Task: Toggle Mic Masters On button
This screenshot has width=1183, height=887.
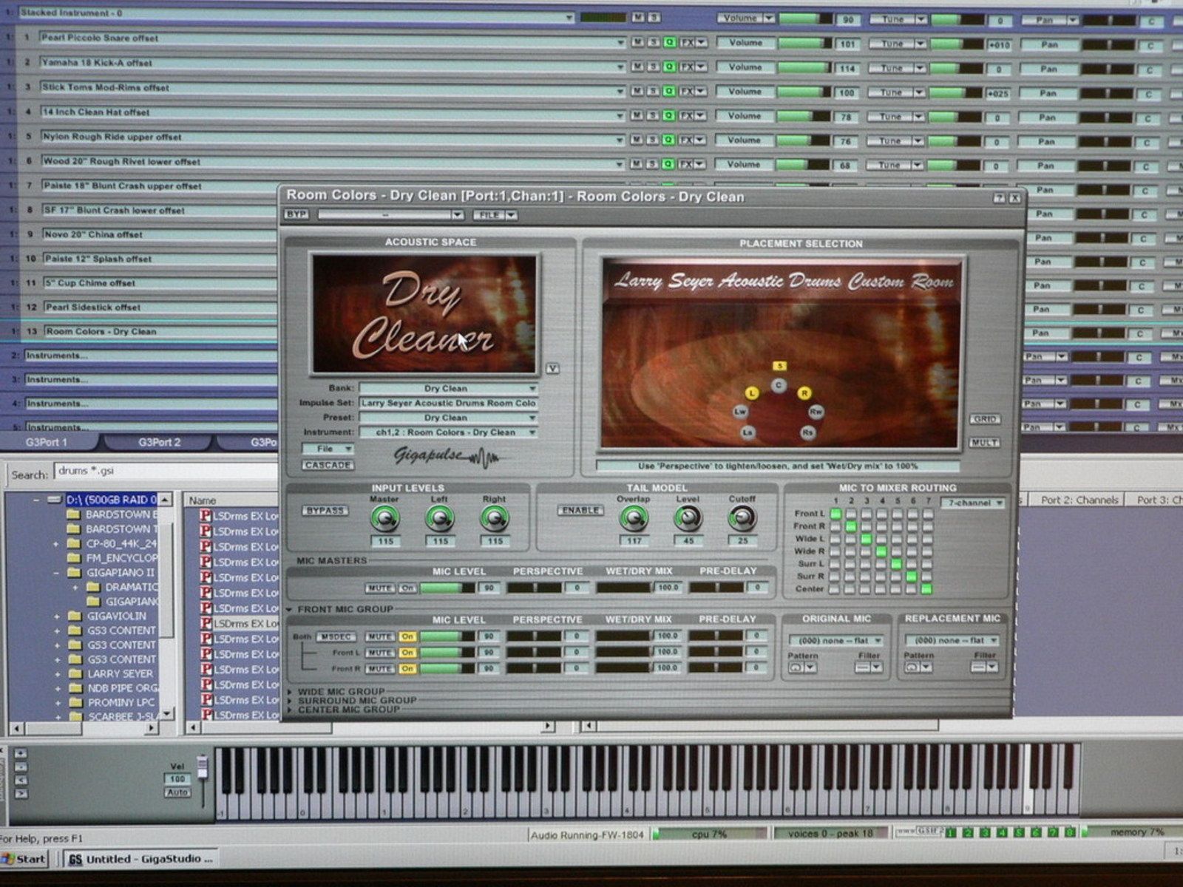Action: tap(407, 588)
